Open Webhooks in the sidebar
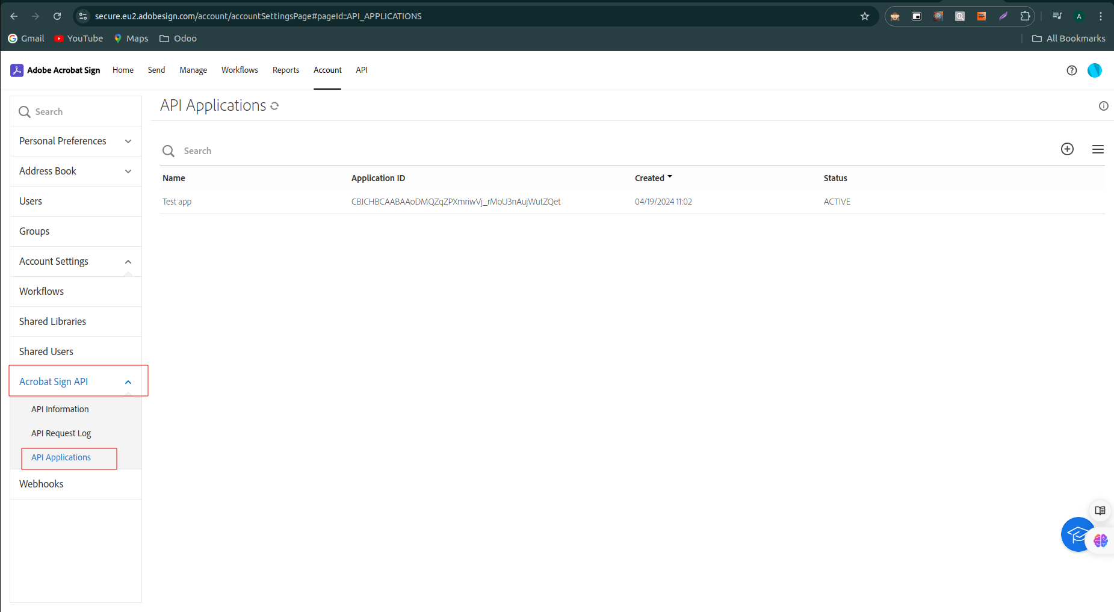This screenshot has height=612, width=1114. [76, 484]
